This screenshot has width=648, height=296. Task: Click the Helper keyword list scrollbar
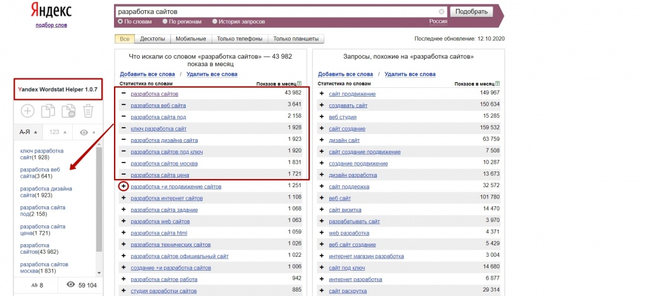(x=99, y=202)
